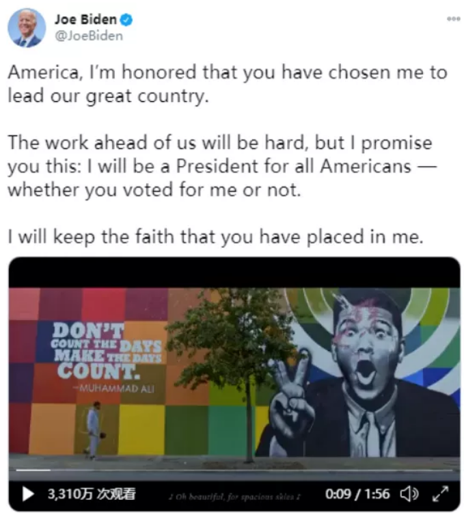Viewport: 464px width, 515px height.
Task: Click the Joe Biden display name
Action: point(85,20)
